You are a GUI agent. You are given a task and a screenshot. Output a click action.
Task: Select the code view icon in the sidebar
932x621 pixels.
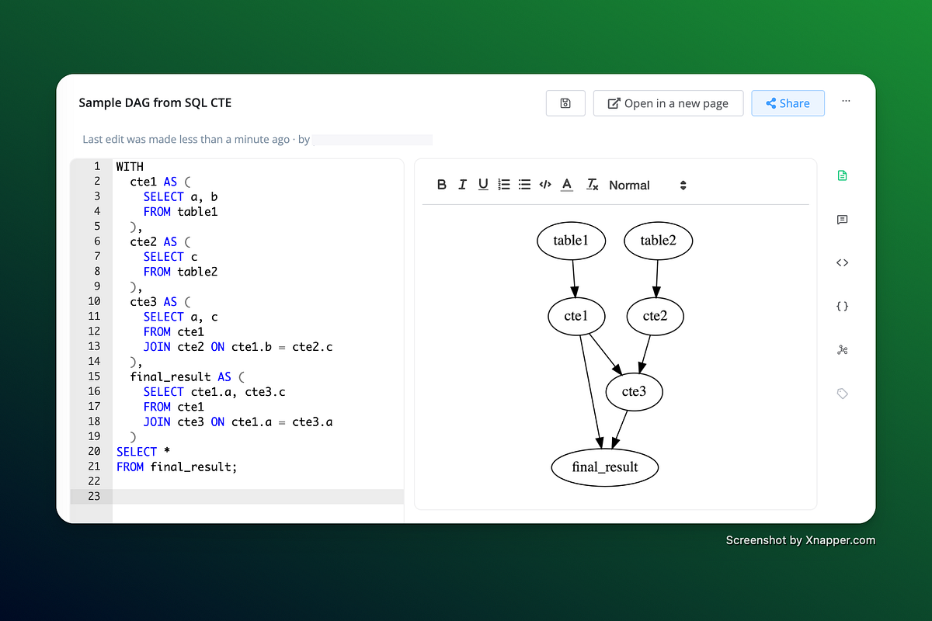842,262
